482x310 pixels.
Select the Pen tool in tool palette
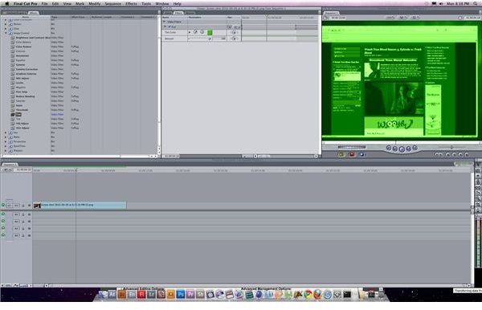pos(478,210)
